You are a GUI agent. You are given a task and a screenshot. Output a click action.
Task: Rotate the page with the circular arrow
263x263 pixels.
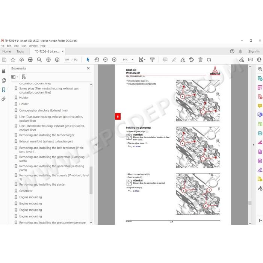coord(209,60)
